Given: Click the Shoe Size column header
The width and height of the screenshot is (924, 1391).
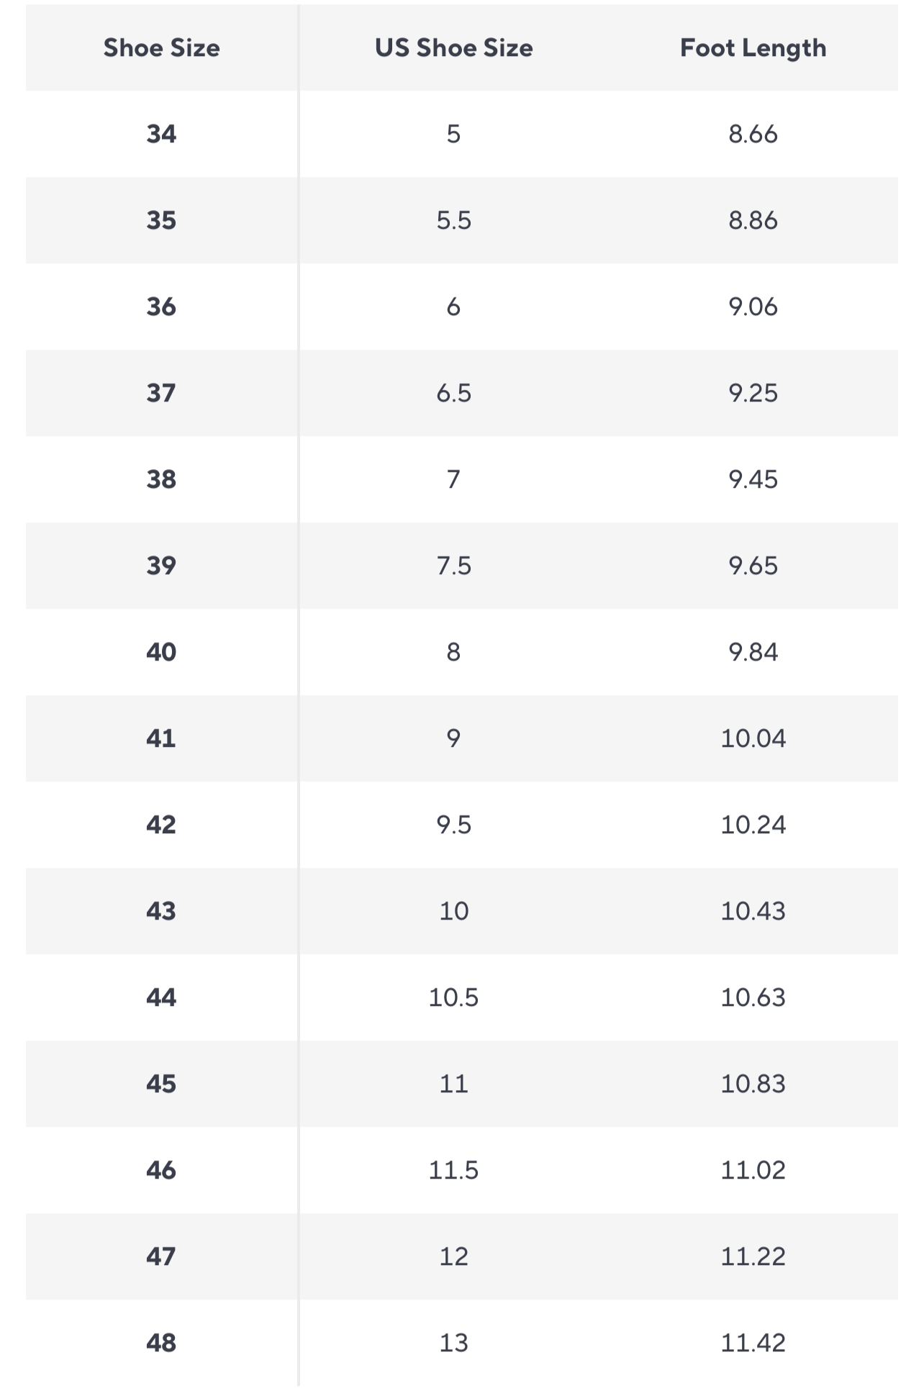Looking at the screenshot, I should [x=161, y=48].
